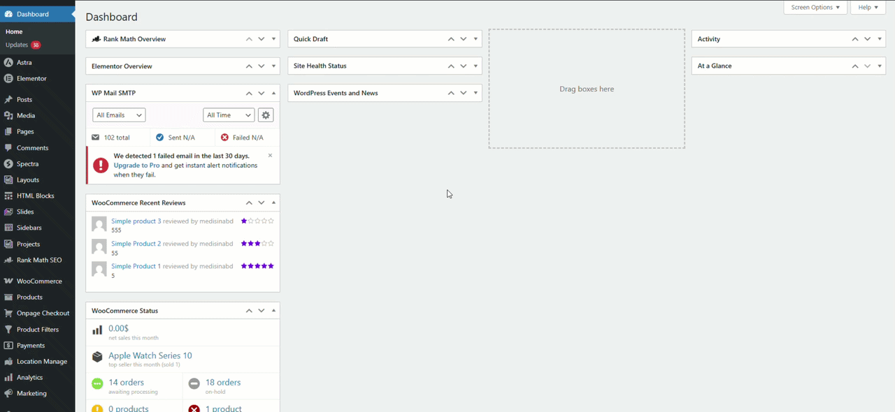The height and width of the screenshot is (412, 895).
Task: Move Quick Draft widget up
Action: point(451,39)
